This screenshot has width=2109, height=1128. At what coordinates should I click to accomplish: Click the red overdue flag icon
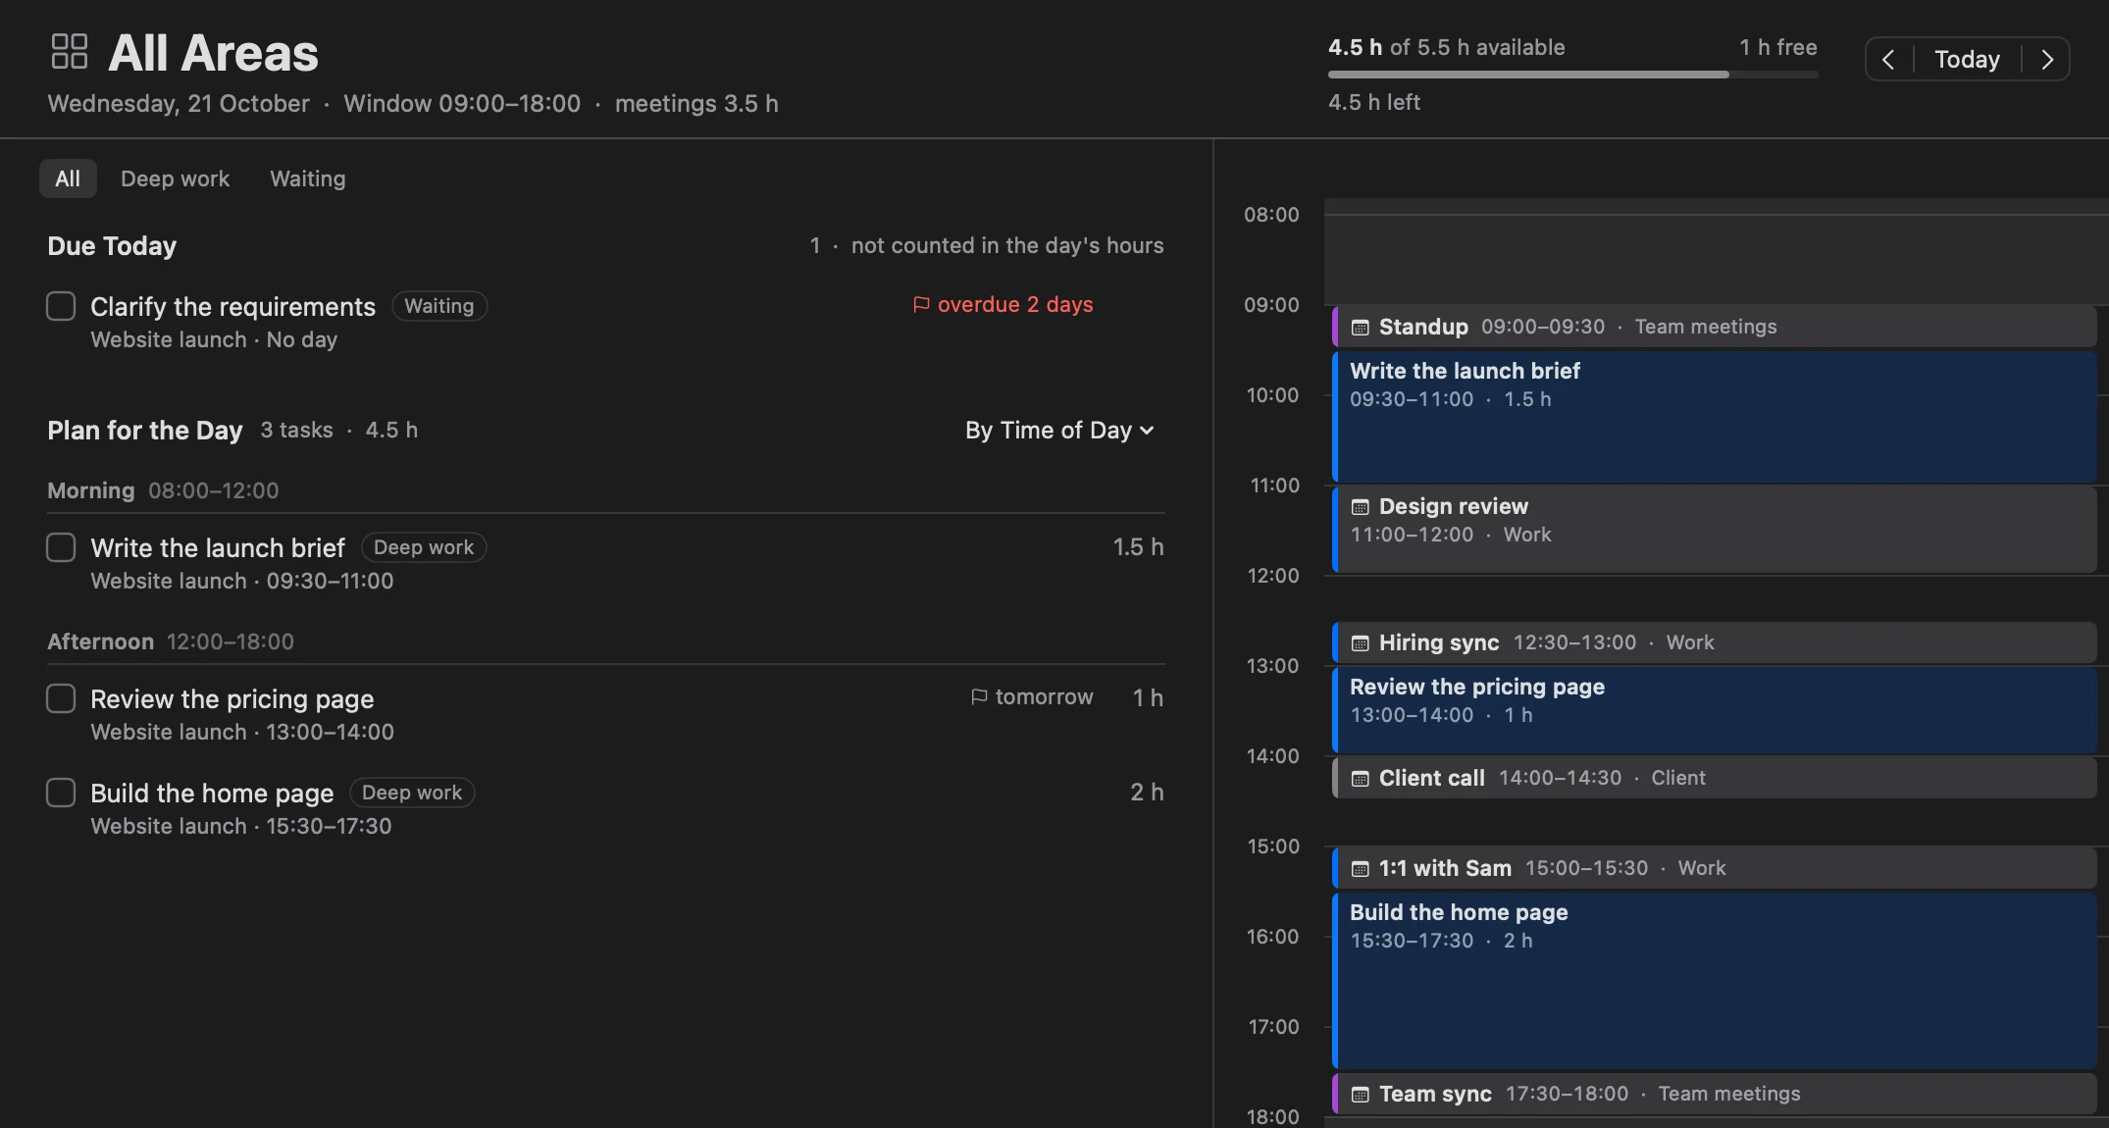pyautogui.click(x=921, y=305)
